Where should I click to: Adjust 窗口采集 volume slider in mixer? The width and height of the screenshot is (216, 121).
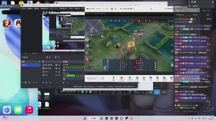(x=75, y=70)
